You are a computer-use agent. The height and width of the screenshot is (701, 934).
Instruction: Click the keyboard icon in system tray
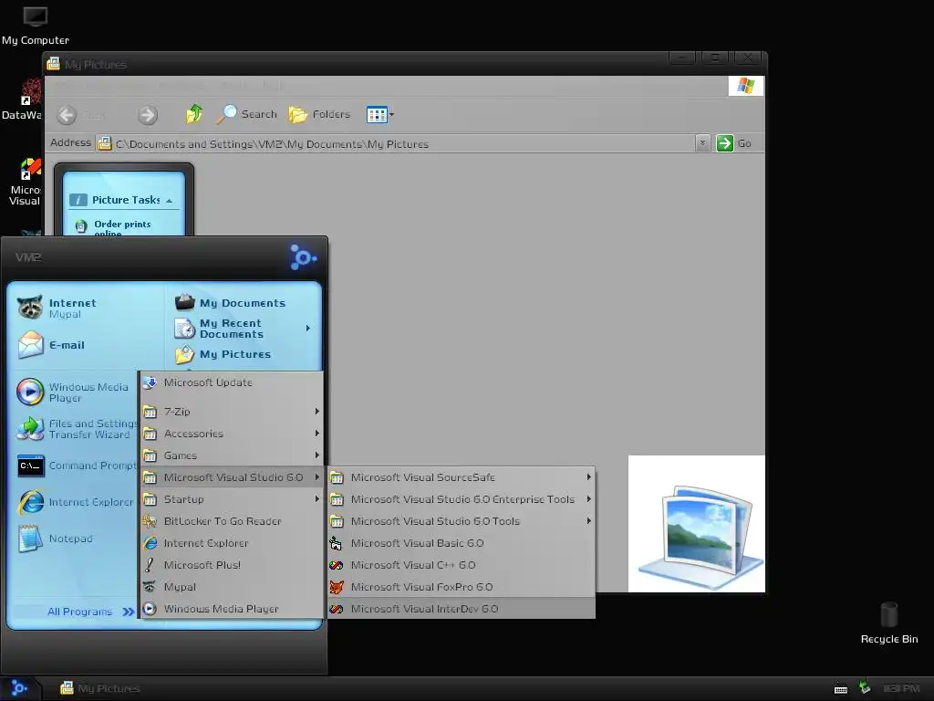coord(841,689)
